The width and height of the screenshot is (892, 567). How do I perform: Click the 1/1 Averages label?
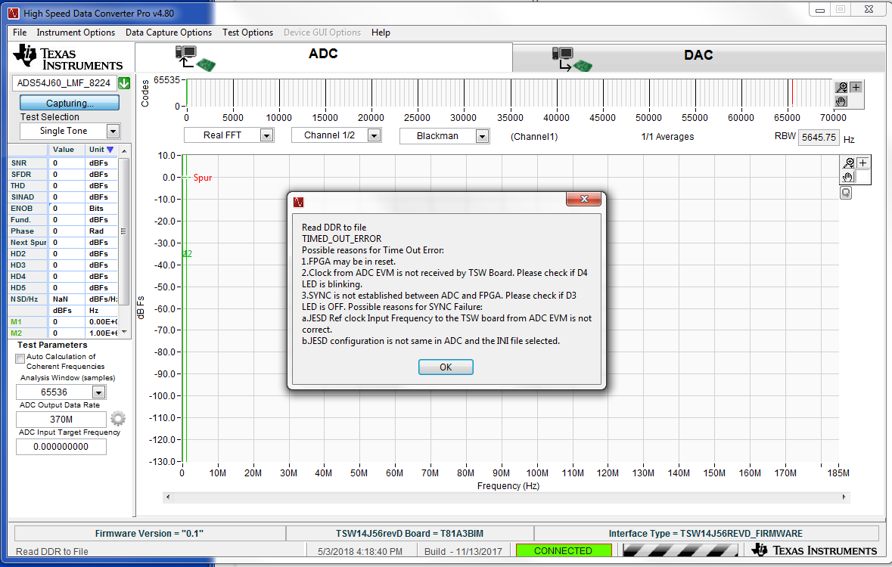(x=667, y=137)
